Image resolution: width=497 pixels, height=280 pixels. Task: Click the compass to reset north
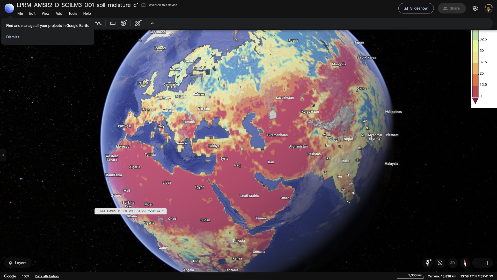tap(465, 263)
